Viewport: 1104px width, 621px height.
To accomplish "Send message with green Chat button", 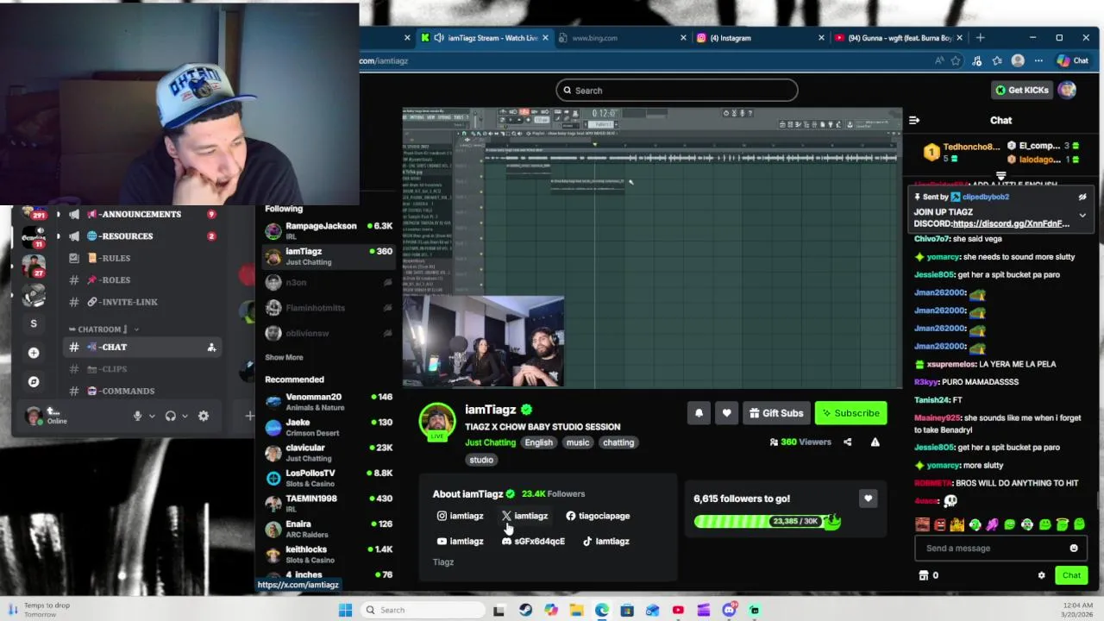I will click(1071, 575).
